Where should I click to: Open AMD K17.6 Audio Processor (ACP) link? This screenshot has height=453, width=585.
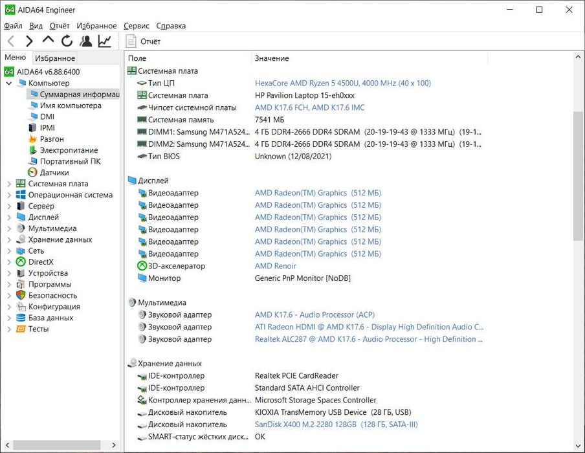[x=315, y=315]
